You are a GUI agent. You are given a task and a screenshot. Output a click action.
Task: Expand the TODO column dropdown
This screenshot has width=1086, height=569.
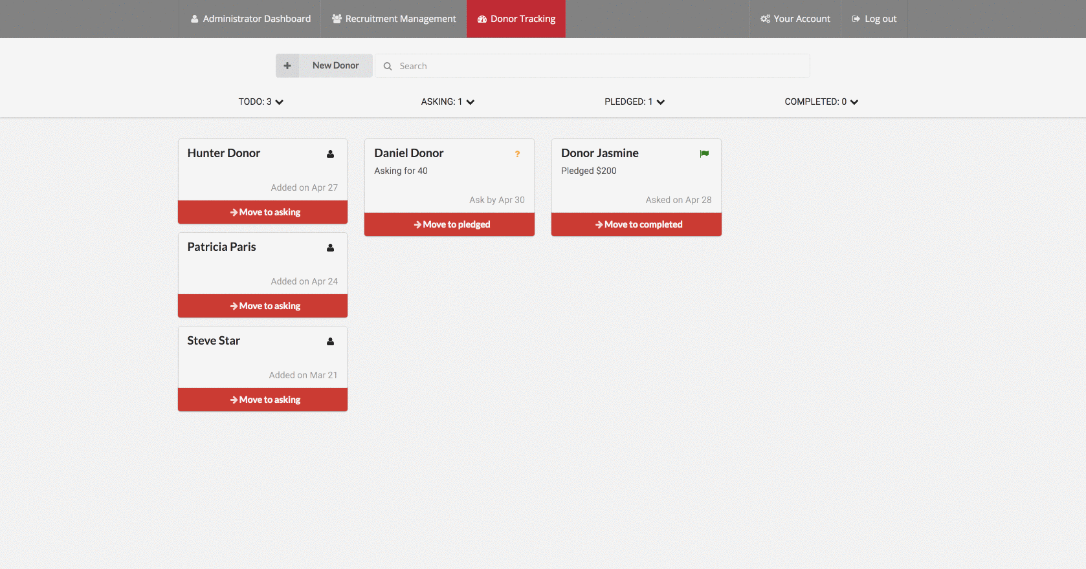click(279, 102)
